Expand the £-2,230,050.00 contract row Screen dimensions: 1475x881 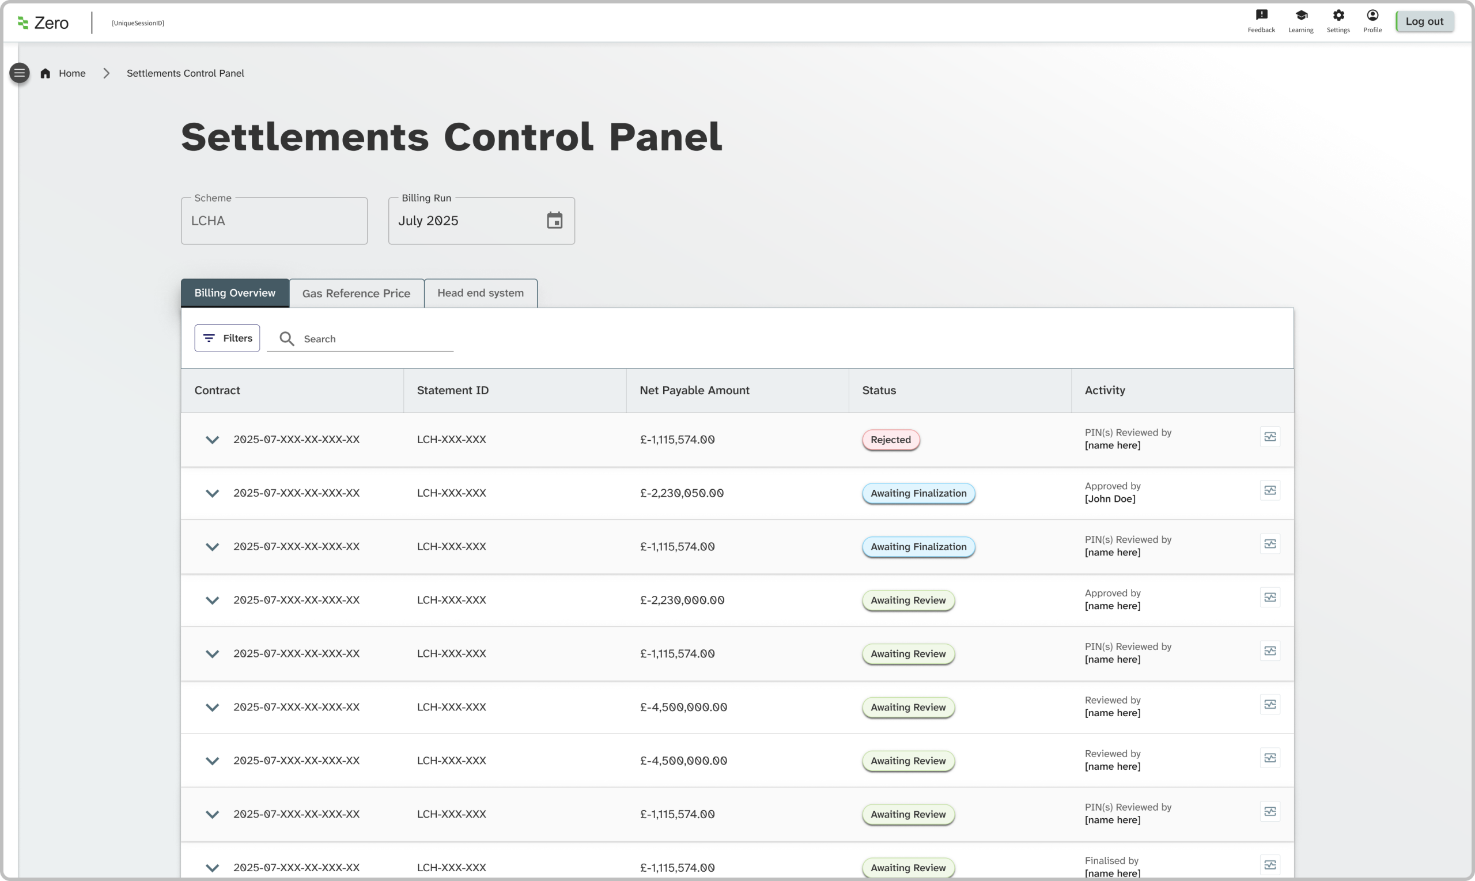[x=212, y=493]
